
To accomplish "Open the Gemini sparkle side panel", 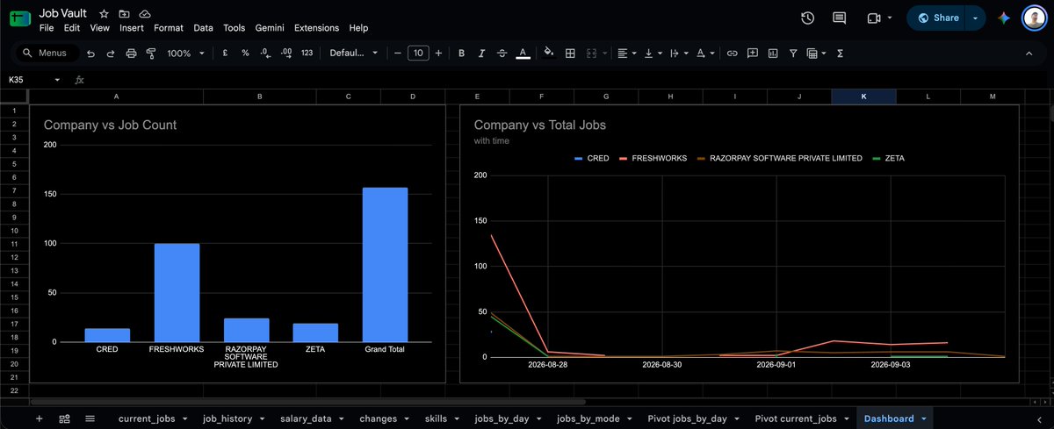I will click(x=1005, y=18).
